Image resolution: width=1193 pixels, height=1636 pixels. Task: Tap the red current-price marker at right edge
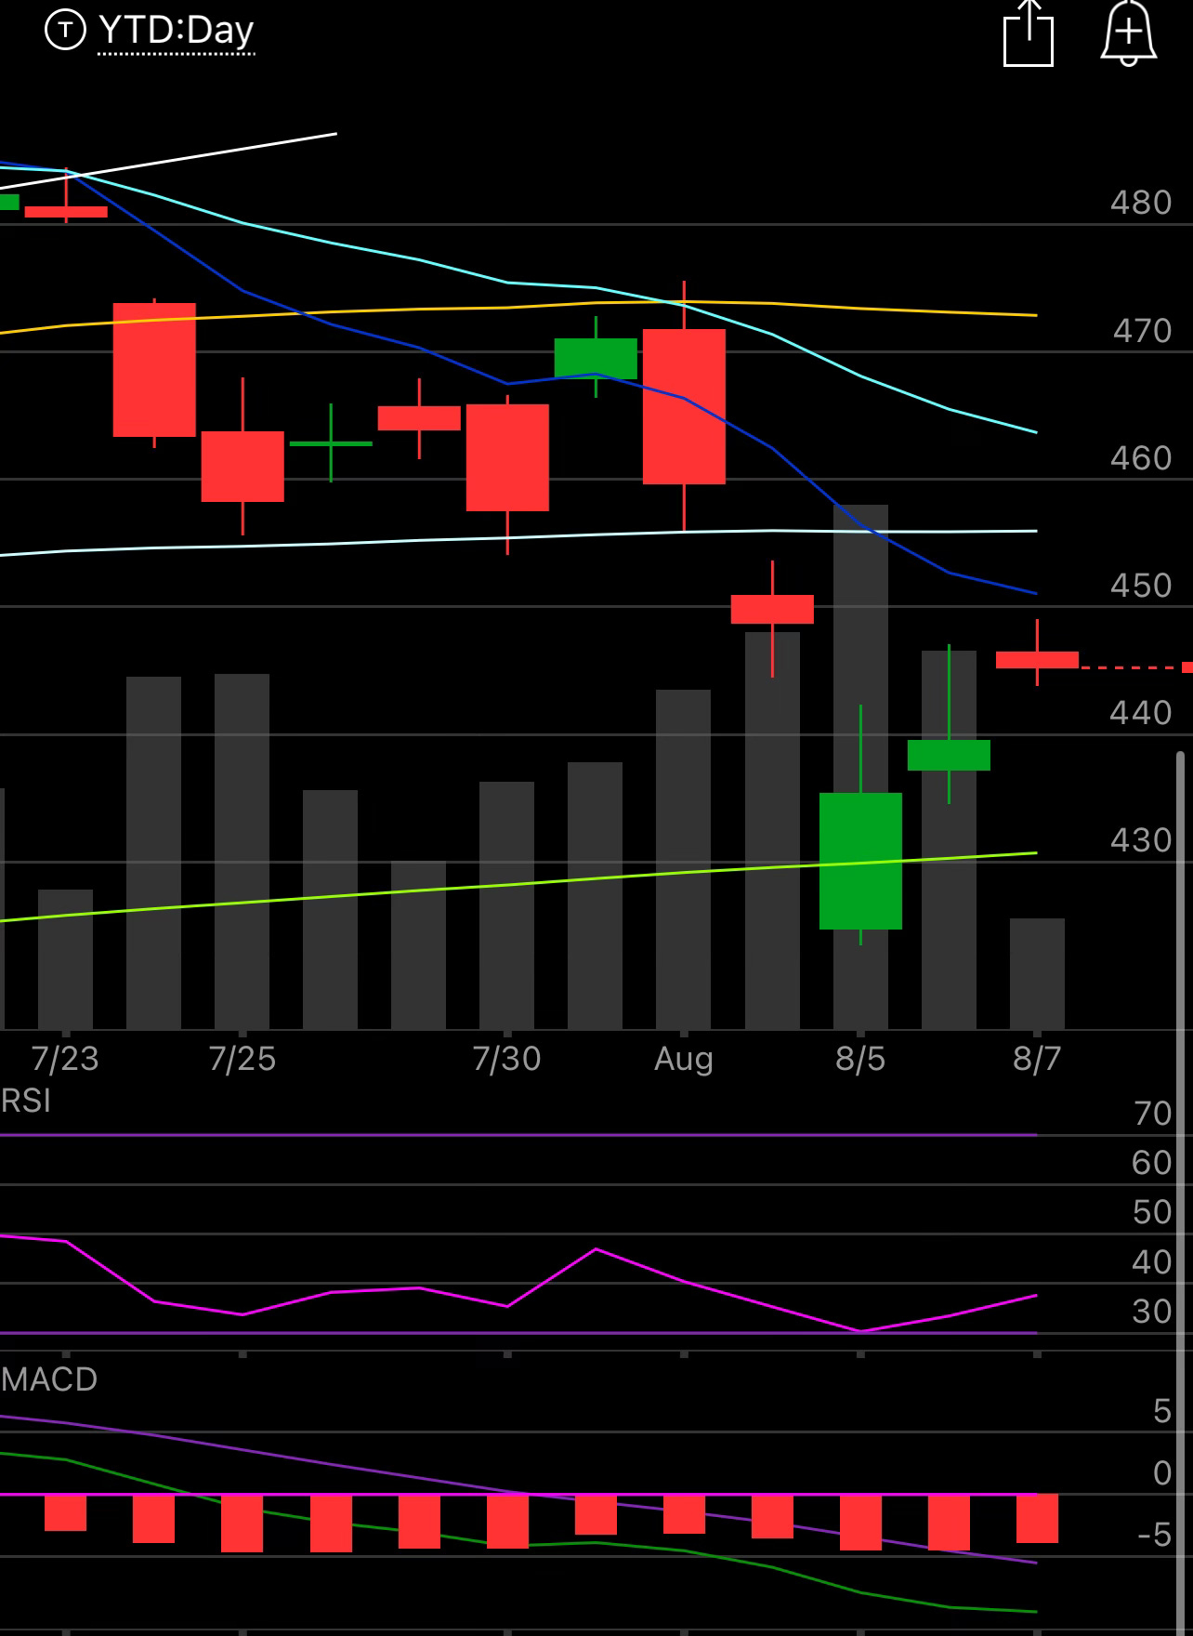point(1187,667)
